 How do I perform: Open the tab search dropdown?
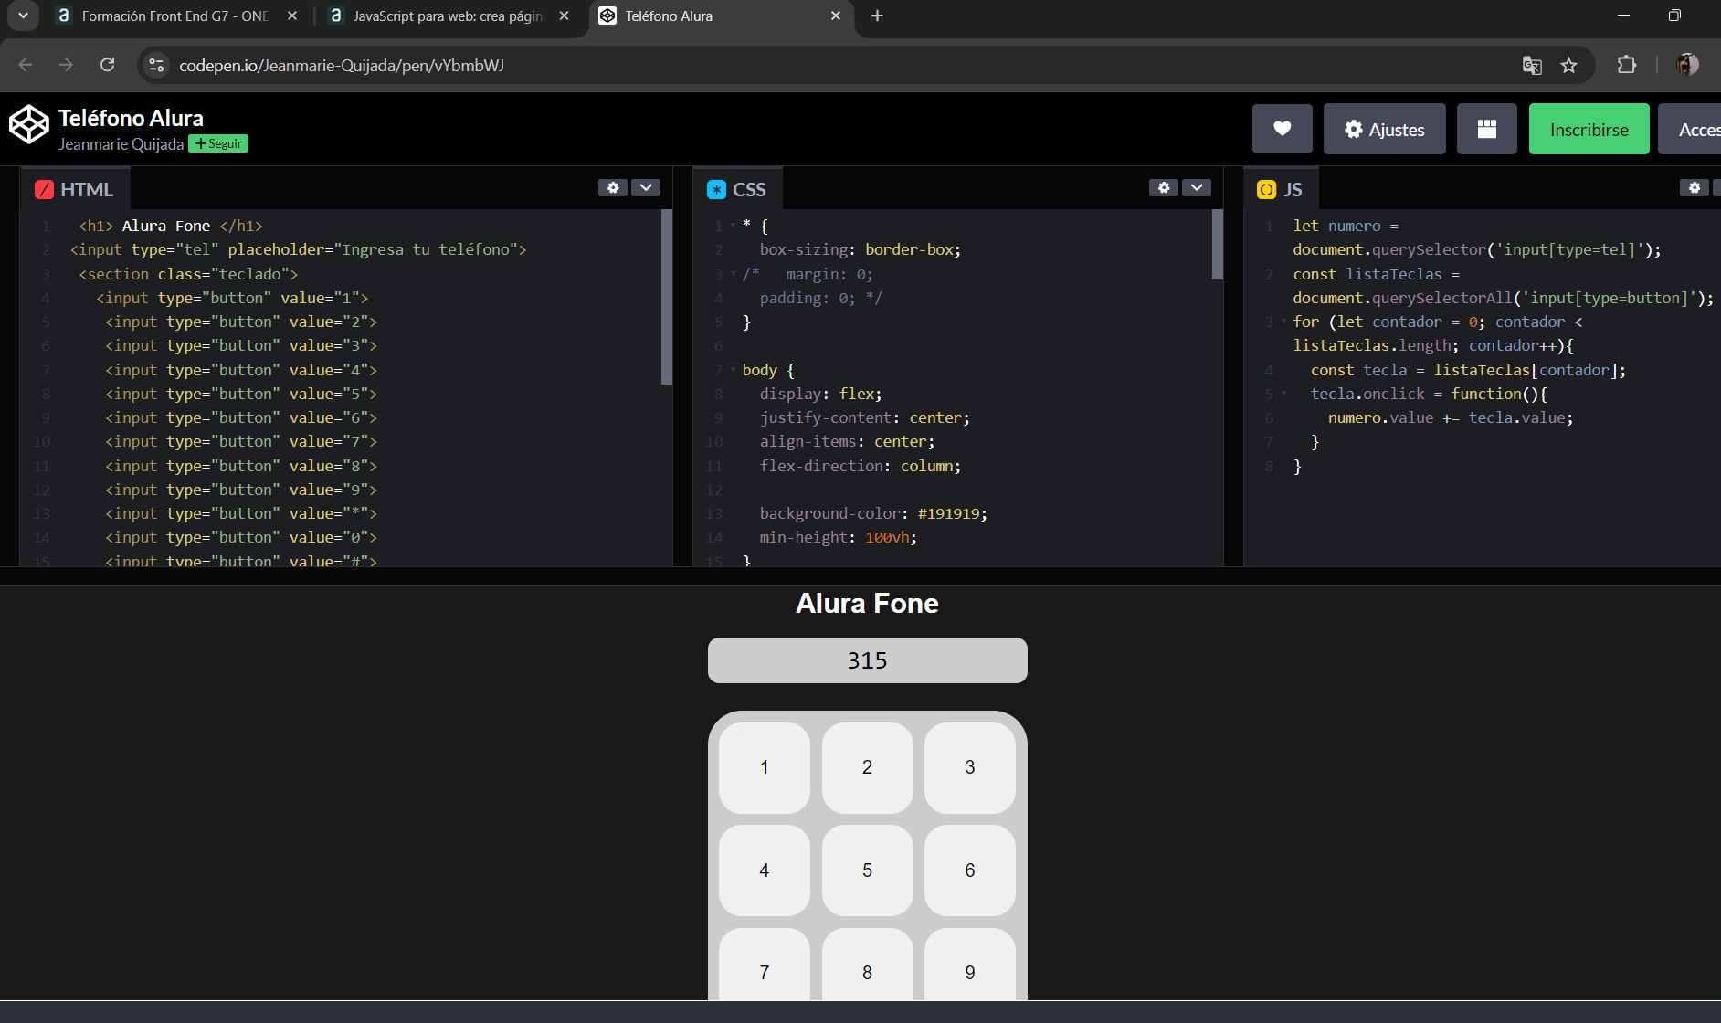tap(23, 16)
